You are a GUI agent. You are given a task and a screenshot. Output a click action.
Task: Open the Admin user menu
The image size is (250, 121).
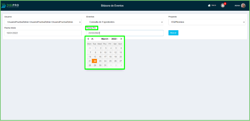click(x=237, y=6)
